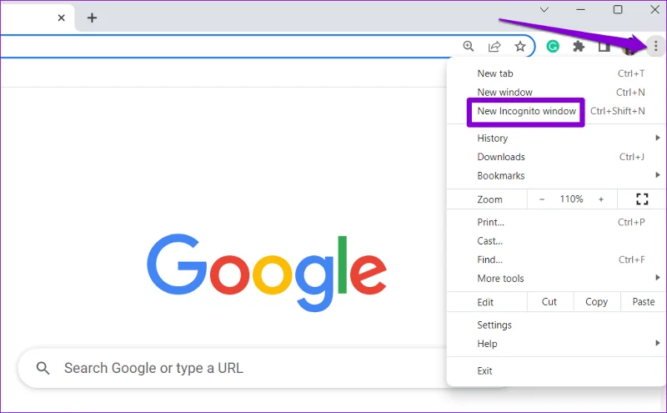Expand the Bookmarks submenu
The image size is (667, 413).
[x=556, y=175]
